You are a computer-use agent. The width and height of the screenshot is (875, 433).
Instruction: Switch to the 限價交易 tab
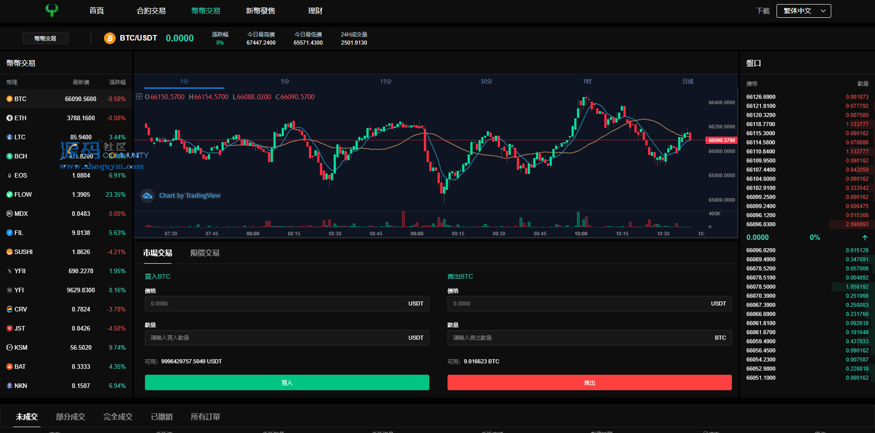pyautogui.click(x=205, y=253)
